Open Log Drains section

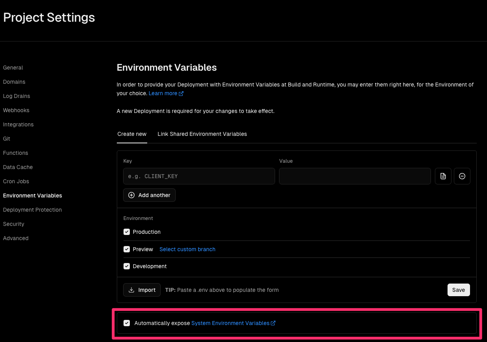coord(17,96)
